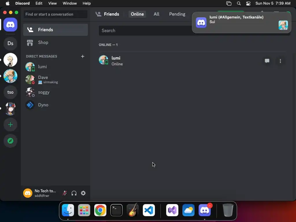The width and height of the screenshot is (296, 222).
Task: Open Terminal from the Dock
Action: tap(116, 210)
